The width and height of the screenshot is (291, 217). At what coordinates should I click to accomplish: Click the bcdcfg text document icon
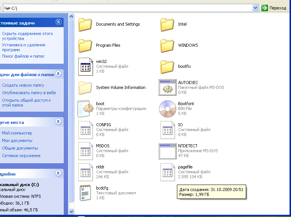pyautogui.click(x=85, y=193)
